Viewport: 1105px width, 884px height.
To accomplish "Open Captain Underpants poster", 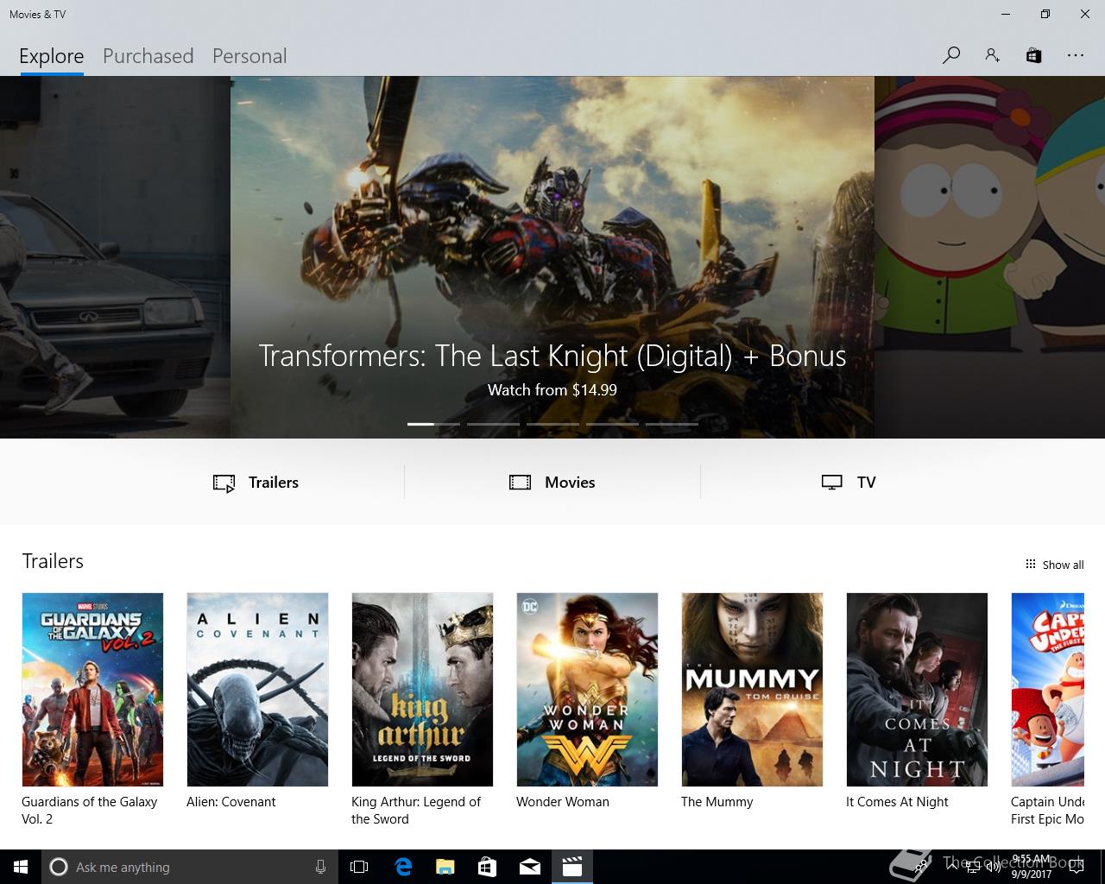I will click(x=1047, y=690).
